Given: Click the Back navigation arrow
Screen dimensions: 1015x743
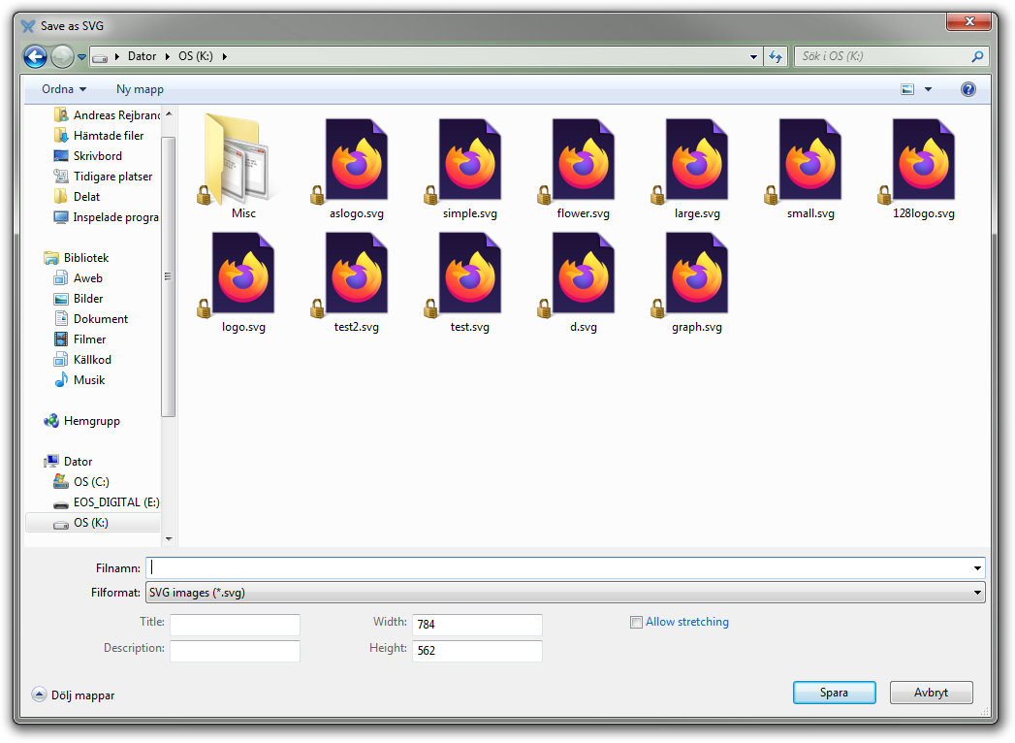Looking at the screenshot, I should [36, 56].
